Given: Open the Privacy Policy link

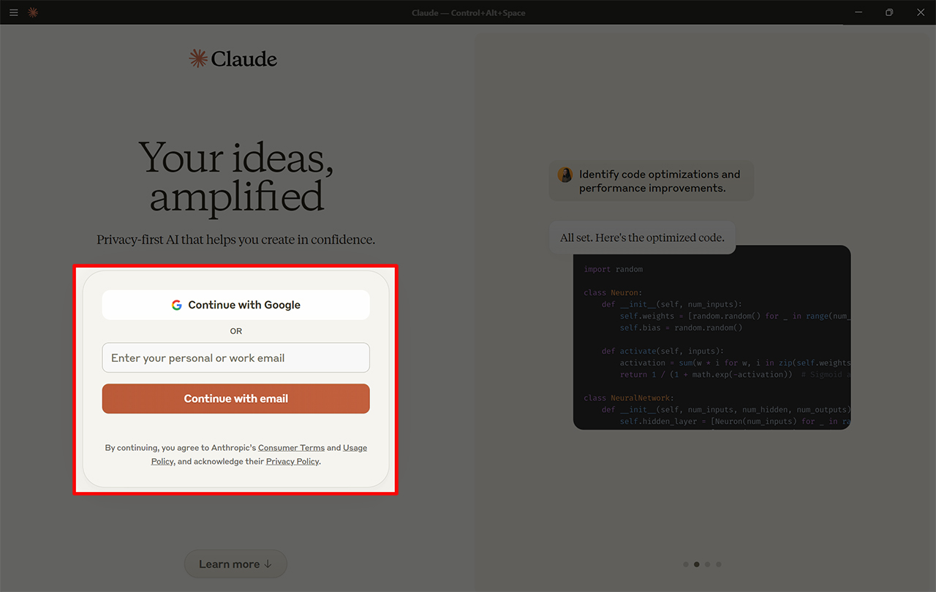Looking at the screenshot, I should point(292,461).
